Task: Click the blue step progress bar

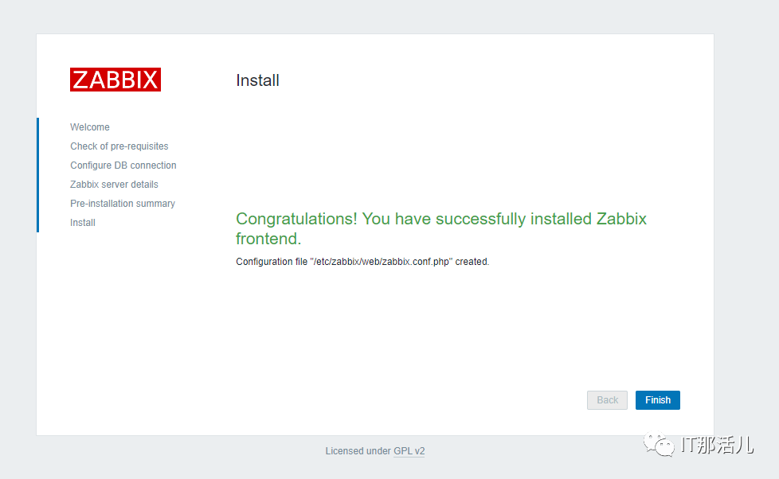Action: tap(37, 175)
